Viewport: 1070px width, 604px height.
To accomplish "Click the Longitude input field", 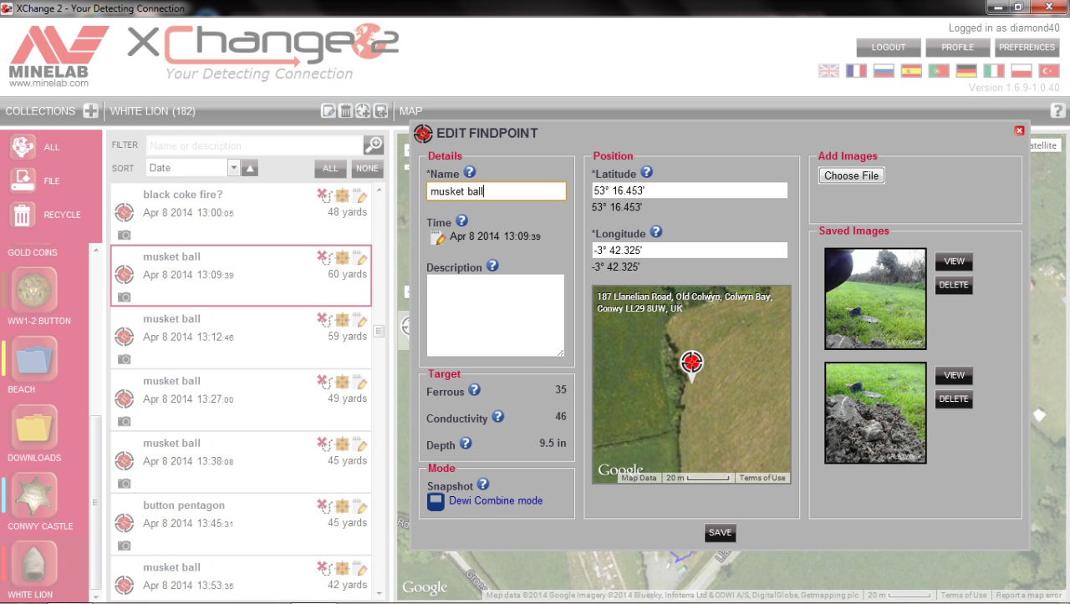I will click(x=690, y=251).
